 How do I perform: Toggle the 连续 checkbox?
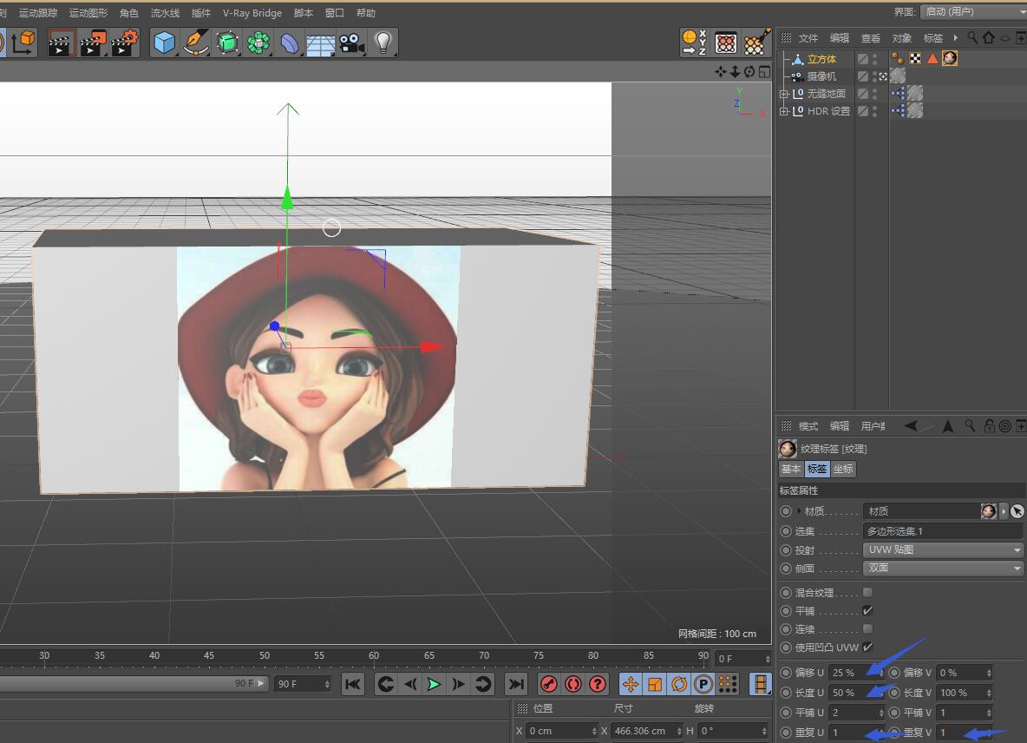click(868, 629)
